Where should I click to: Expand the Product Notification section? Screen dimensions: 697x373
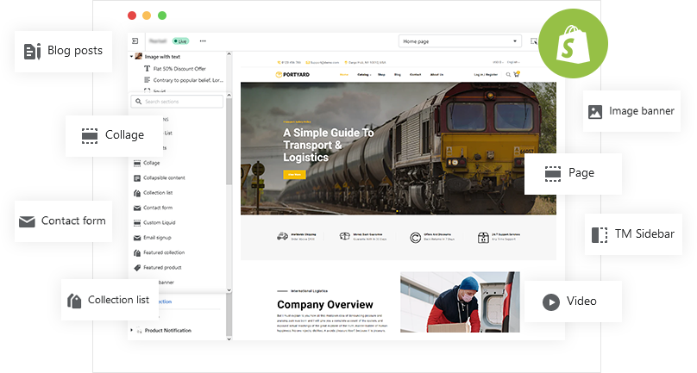pyautogui.click(x=132, y=330)
